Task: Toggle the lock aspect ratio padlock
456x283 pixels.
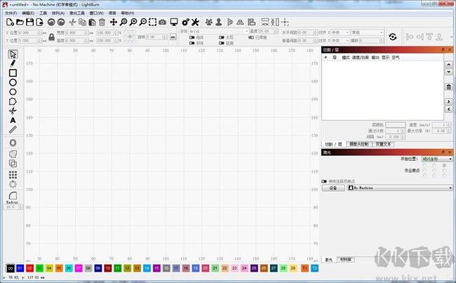Action: click(x=51, y=37)
